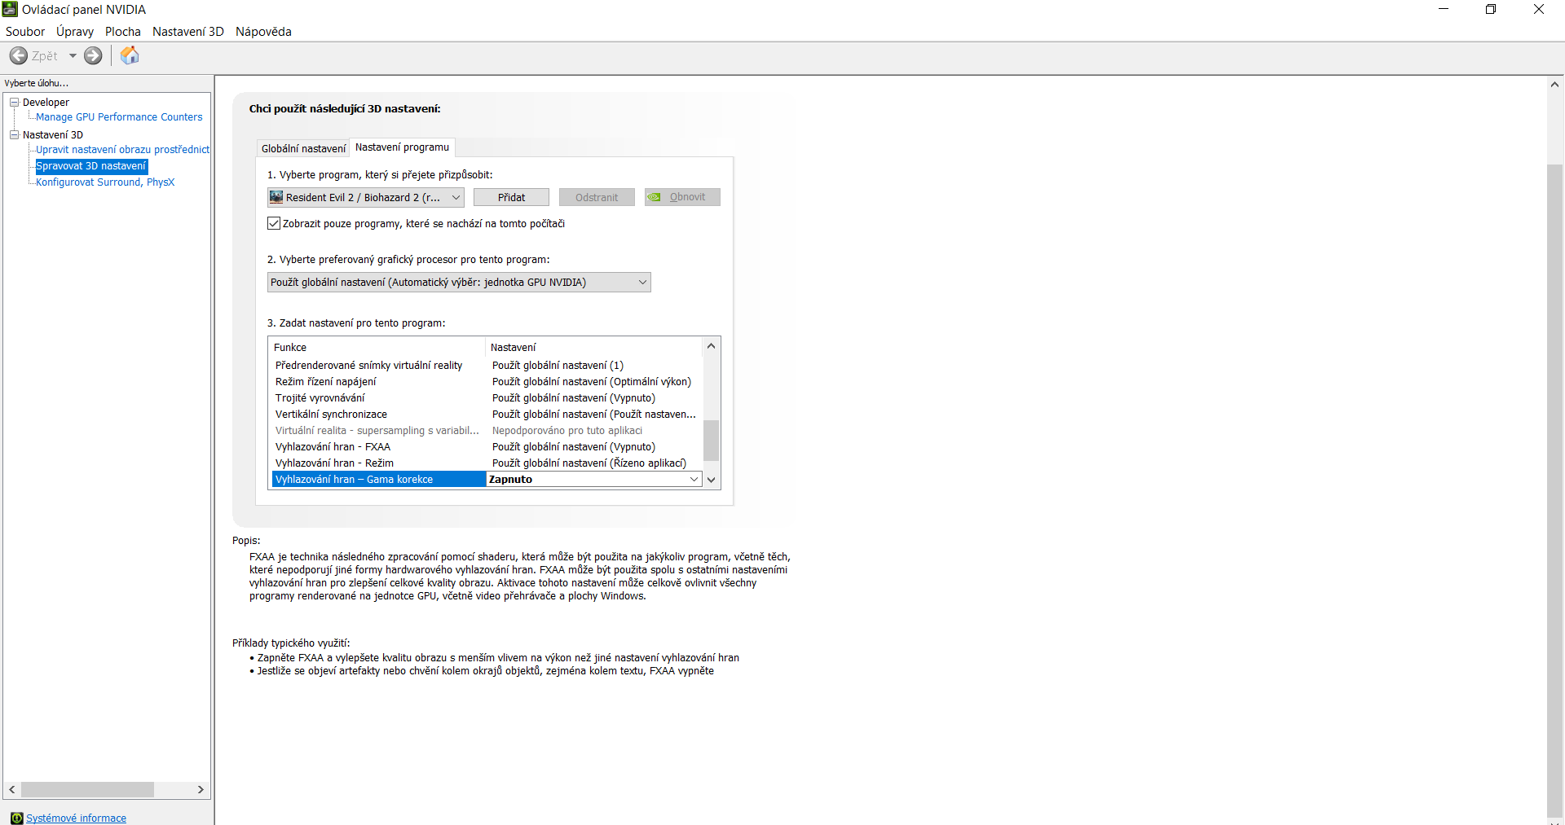Click the Obnovit button
The width and height of the screenshot is (1565, 825).
tap(682, 197)
